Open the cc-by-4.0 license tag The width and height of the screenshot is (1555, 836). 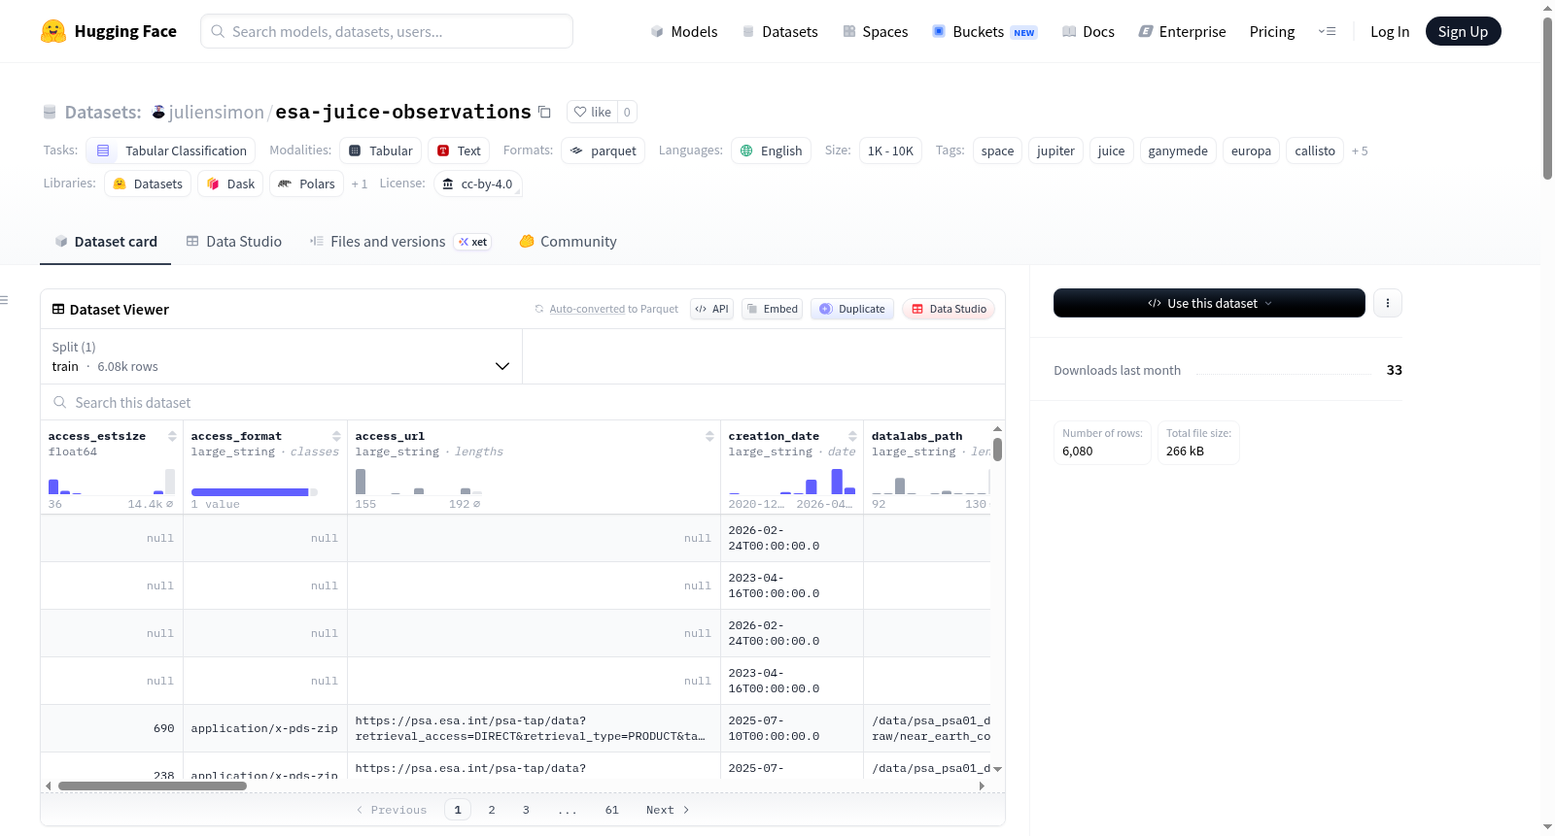pos(477,184)
